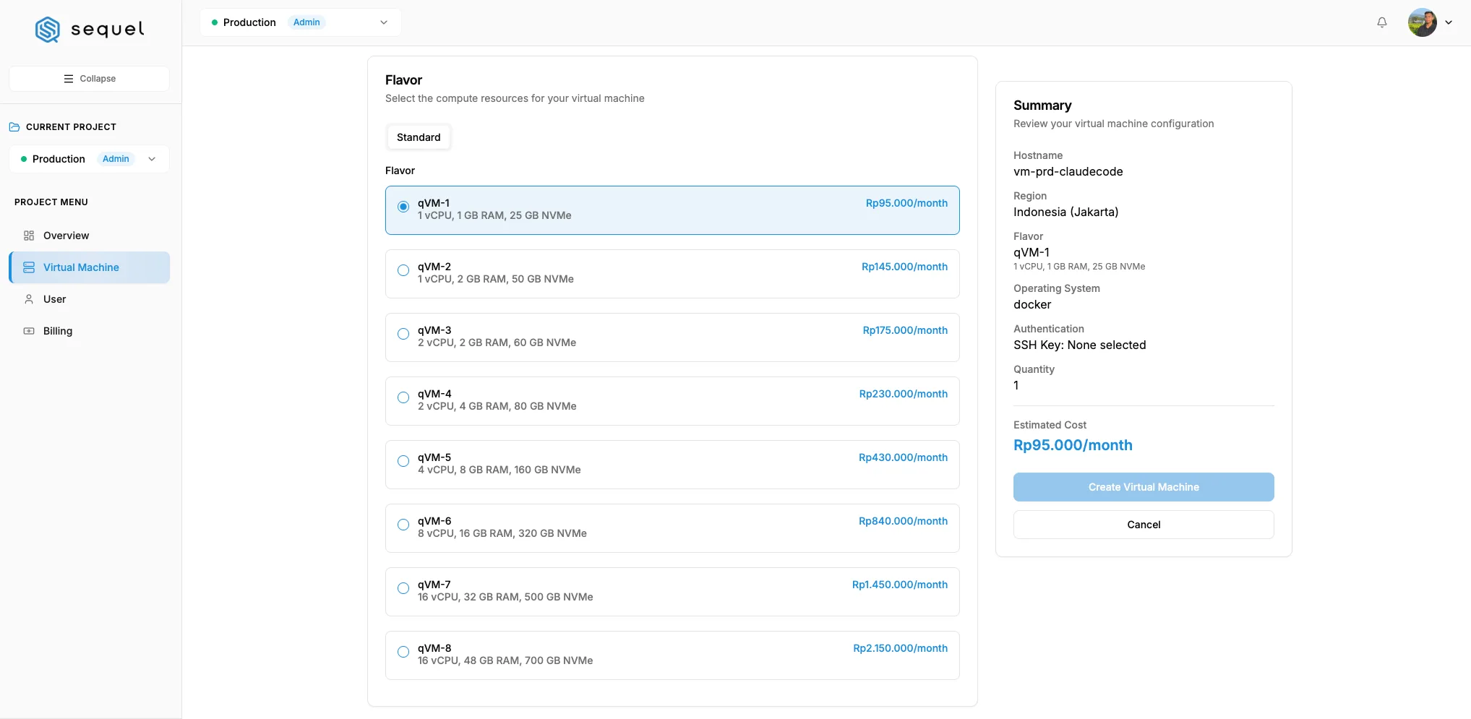Choose the qVM-4 flavor card
Viewport: 1471px width, 719px height.
pyautogui.click(x=672, y=401)
